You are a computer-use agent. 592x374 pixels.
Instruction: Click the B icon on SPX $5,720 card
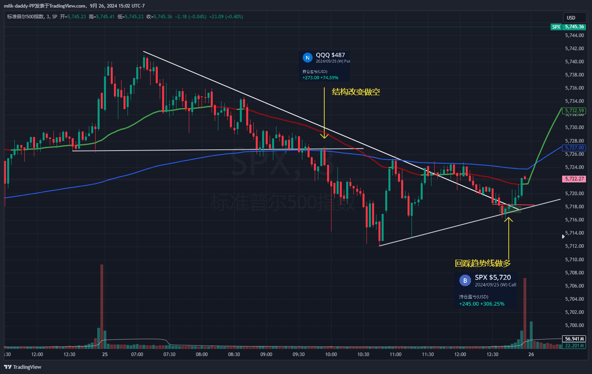465,280
